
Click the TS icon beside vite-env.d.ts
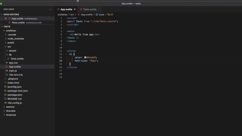(x=7, y=75)
